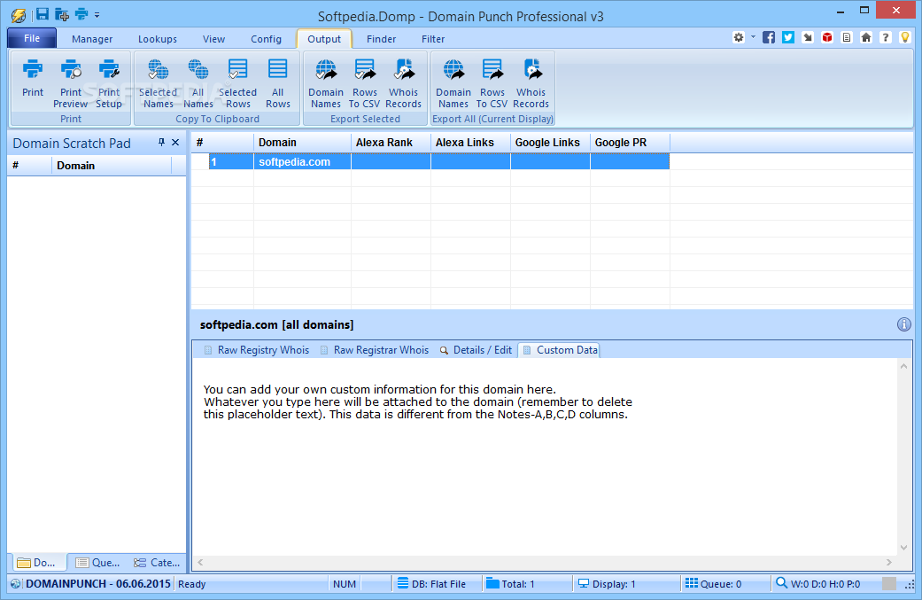This screenshot has width=922, height=600.
Task: Click the document notes icon at top right
Action: (847, 37)
